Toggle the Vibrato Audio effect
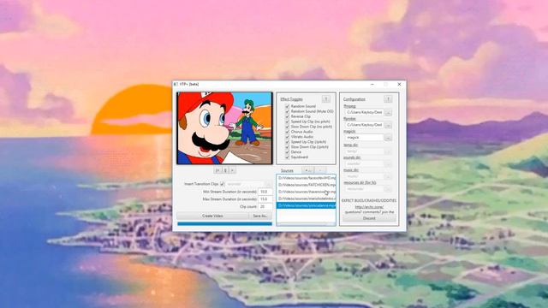 pos(288,137)
